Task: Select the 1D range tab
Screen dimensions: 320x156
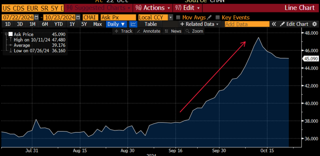Action: 7,24
